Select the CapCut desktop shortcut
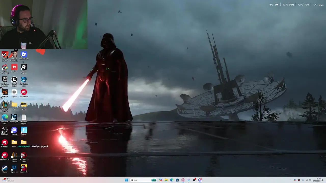326x183 pixels. pyautogui.click(x=14, y=93)
